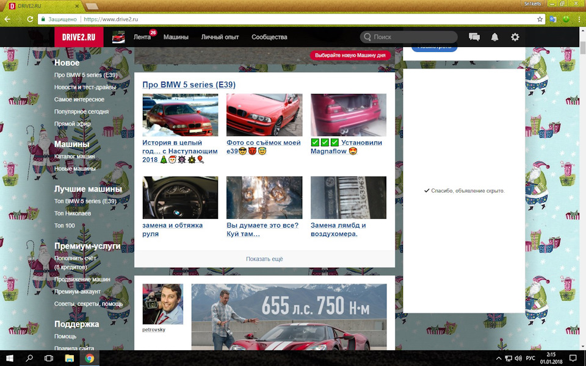
Task: Open sidebar Самое интересное link
Action: [79, 99]
